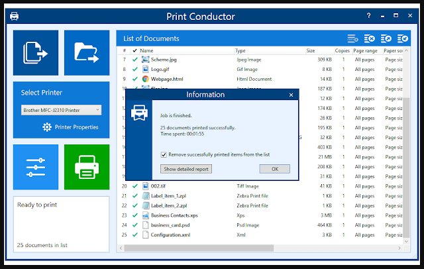Viewport: 424px width, 269px height.
Task: Open the Brother MFC-J2310 Printer dropdown
Action: (62, 110)
